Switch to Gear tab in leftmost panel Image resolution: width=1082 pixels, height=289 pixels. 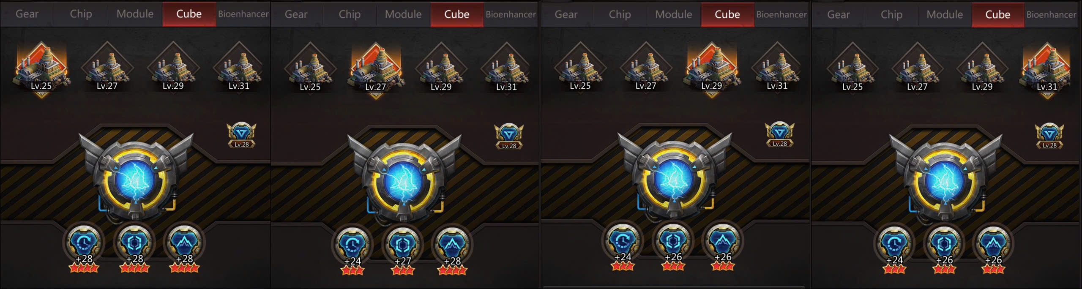(27, 14)
